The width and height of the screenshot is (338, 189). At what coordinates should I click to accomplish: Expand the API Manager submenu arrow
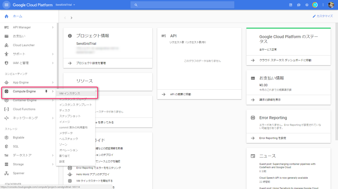point(52,27)
